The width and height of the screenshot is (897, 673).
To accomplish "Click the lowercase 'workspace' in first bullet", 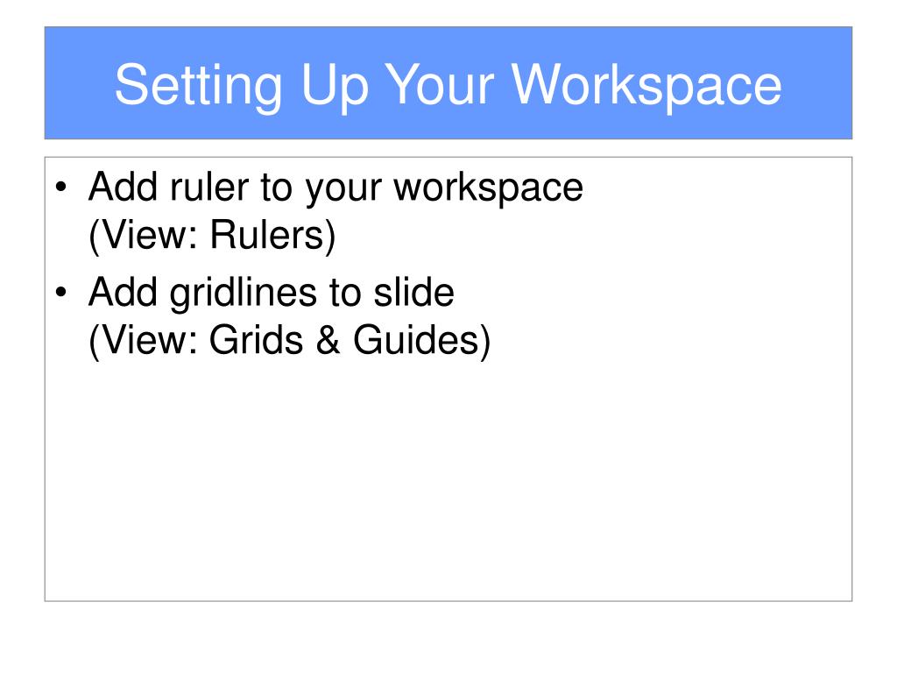I will 489,188.
